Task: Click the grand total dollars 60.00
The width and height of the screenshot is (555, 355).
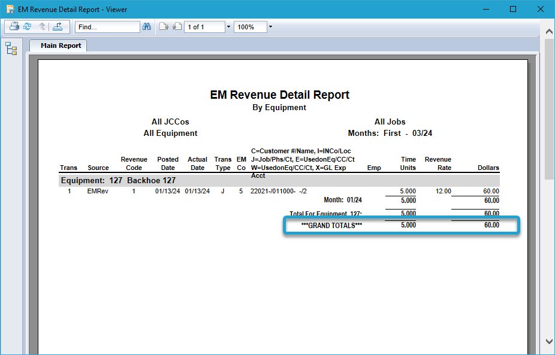Action: [491, 225]
